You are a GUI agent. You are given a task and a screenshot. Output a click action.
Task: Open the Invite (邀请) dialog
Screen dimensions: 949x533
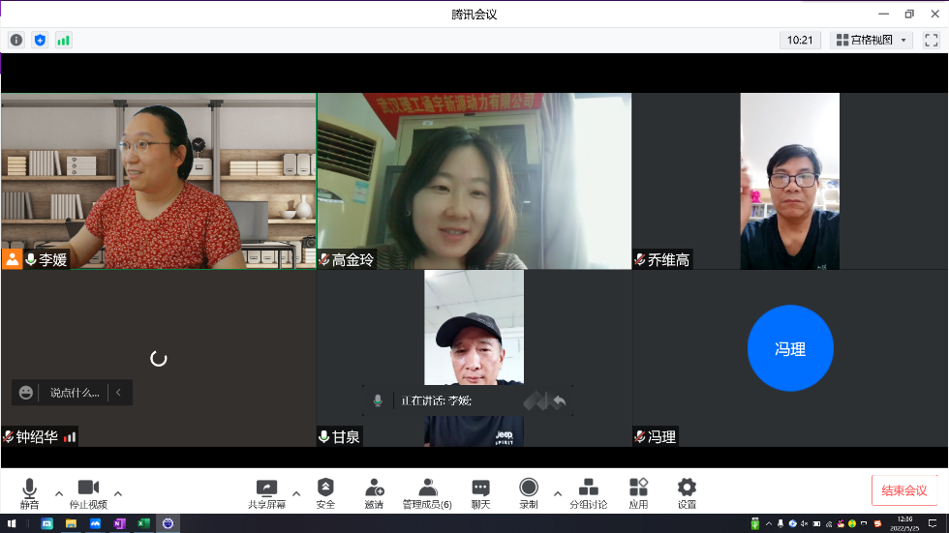click(x=374, y=492)
